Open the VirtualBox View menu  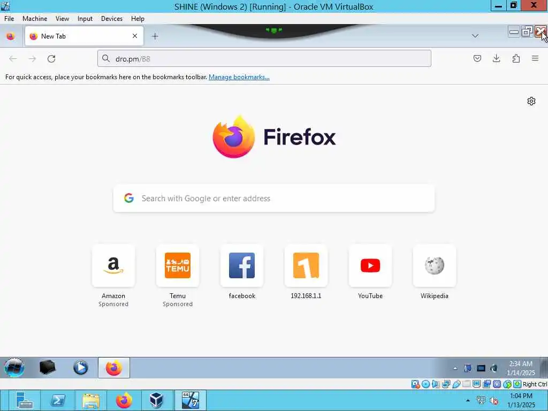(62, 19)
